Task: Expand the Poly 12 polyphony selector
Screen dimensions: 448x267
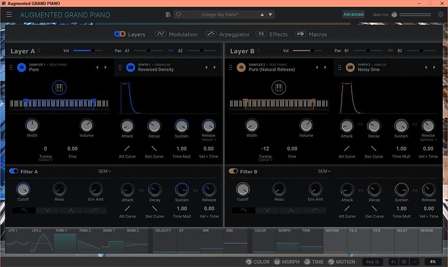Action: click(373, 262)
